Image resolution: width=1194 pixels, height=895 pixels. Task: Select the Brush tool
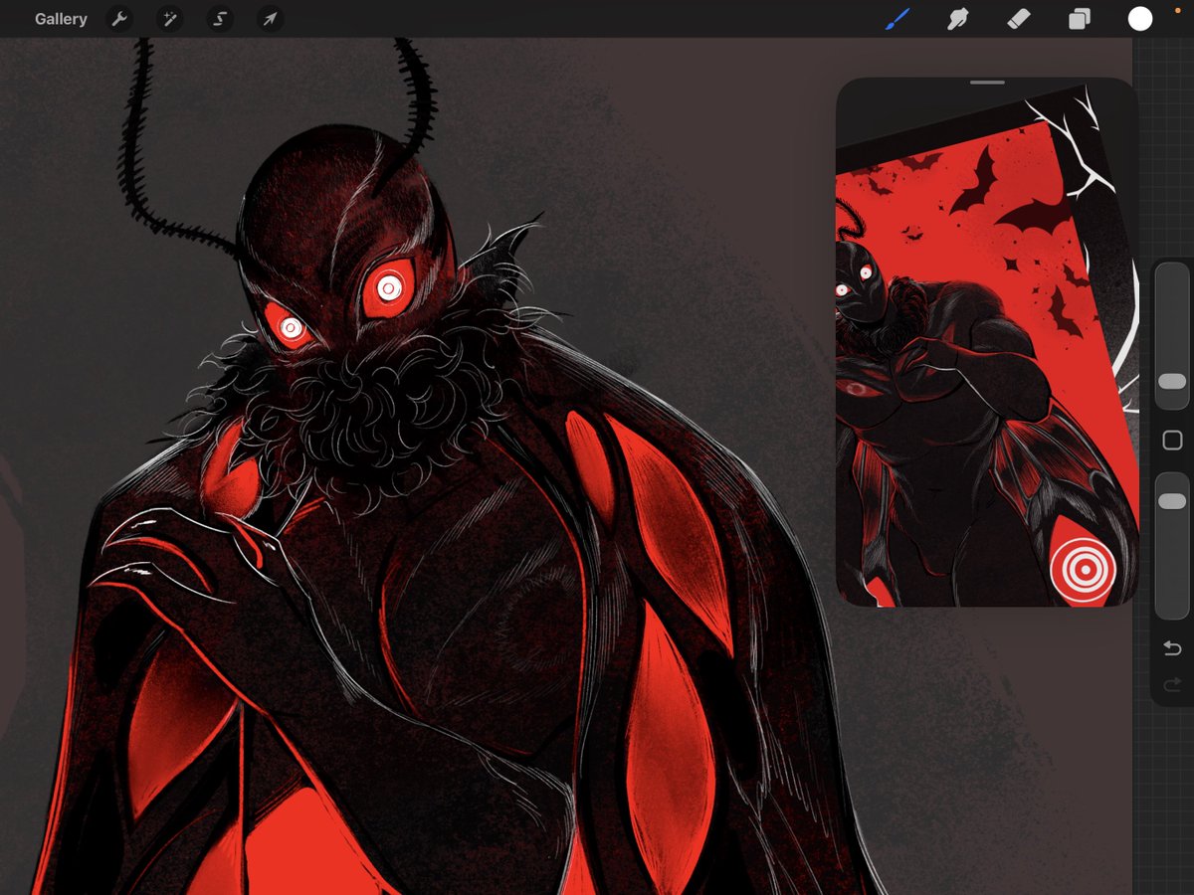[x=897, y=19]
